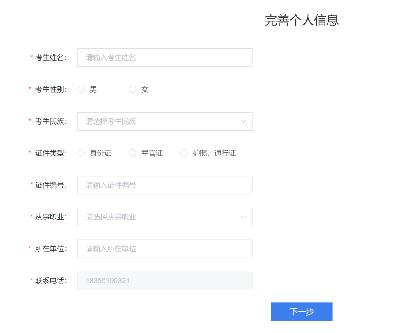This screenshot has width=417, height=333.
Task: Click the 证件编号 certificate number field
Action: (x=164, y=185)
